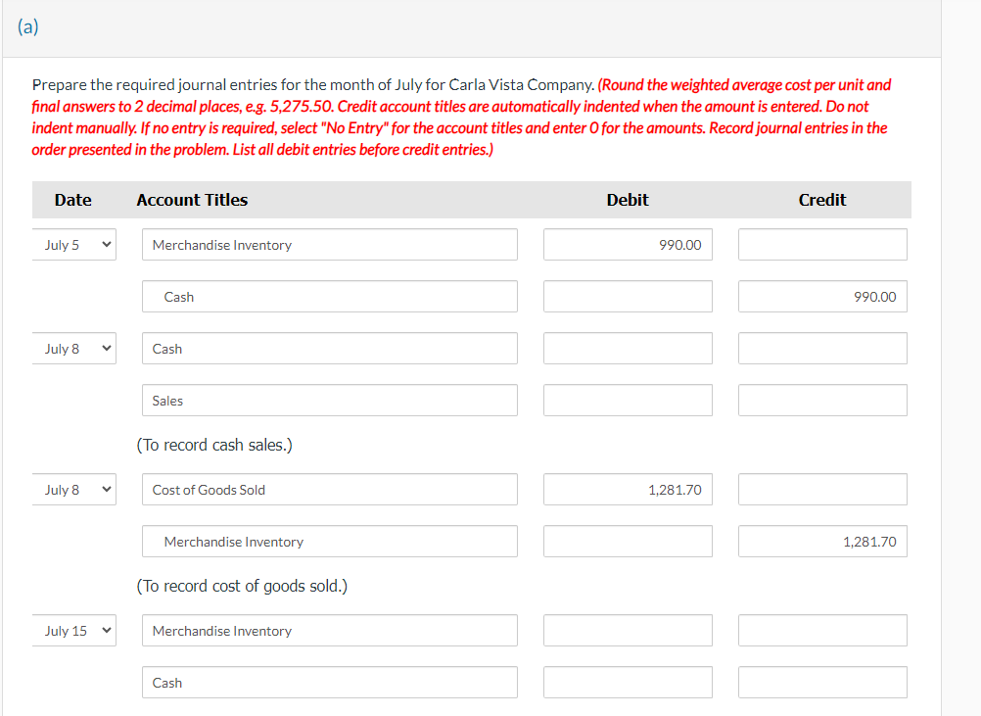Click the Cash account field under July 5
The width and height of the screenshot is (981, 716).
click(x=329, y=296)
